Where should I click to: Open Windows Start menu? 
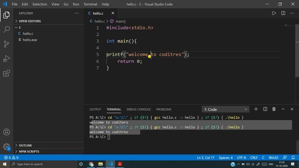(5, 164)
